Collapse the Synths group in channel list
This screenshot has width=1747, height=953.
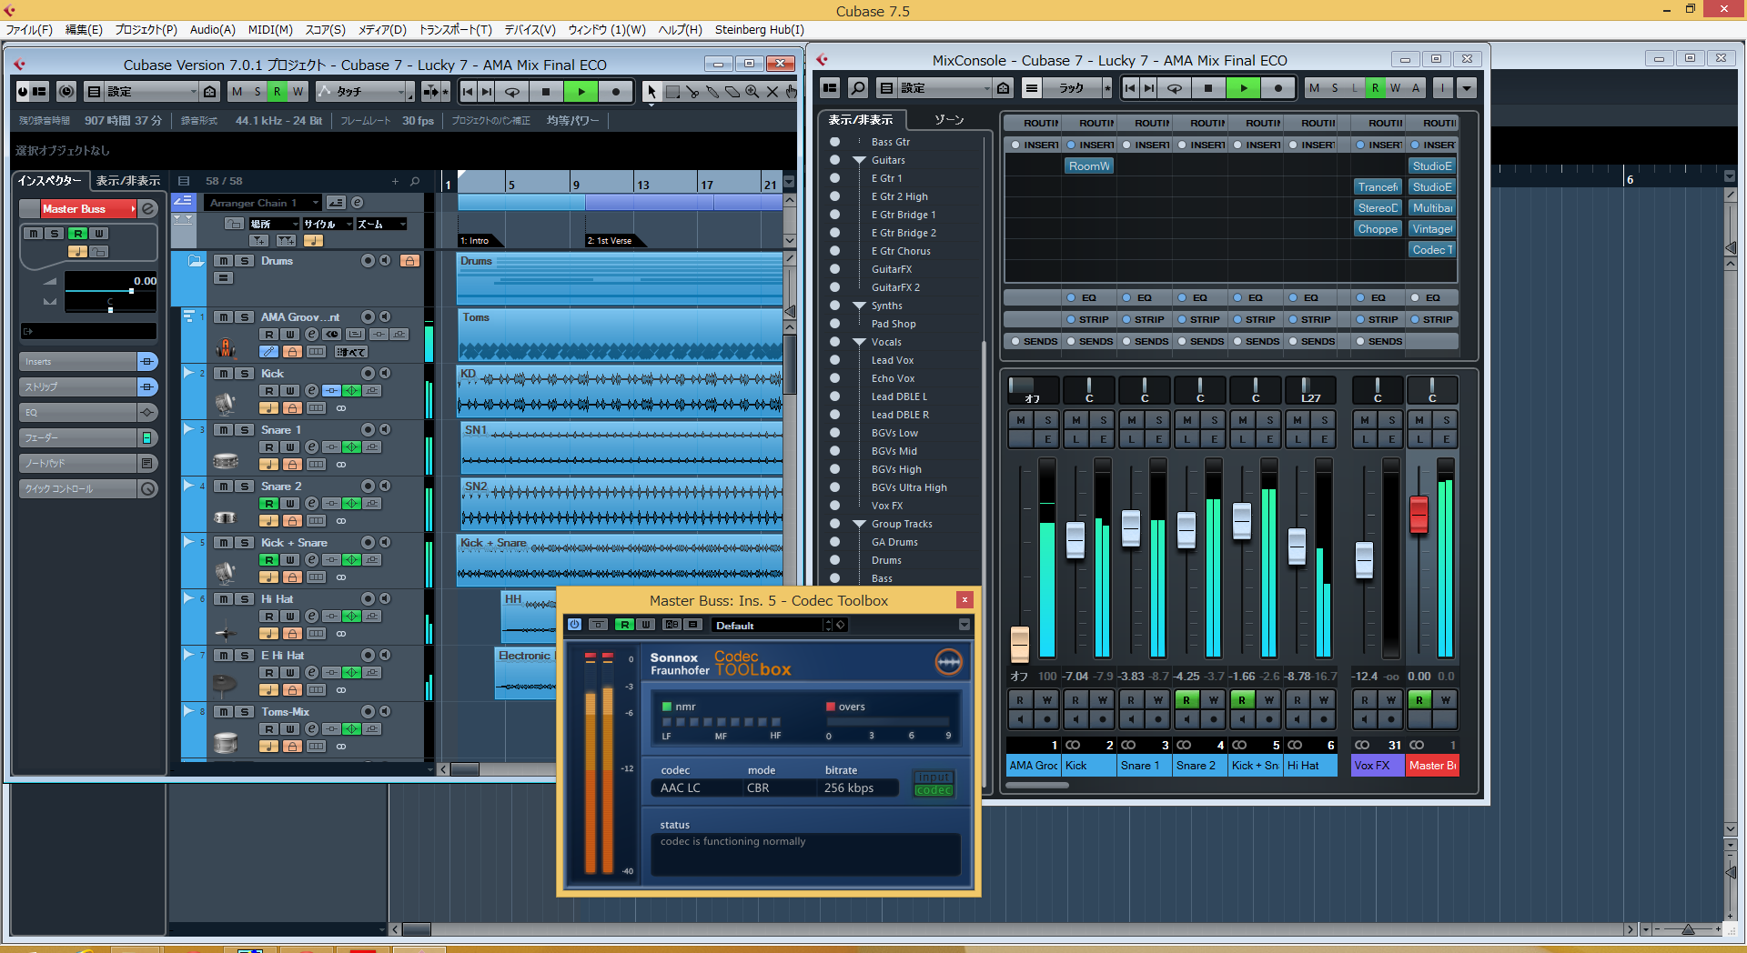(x=859, y=306)
